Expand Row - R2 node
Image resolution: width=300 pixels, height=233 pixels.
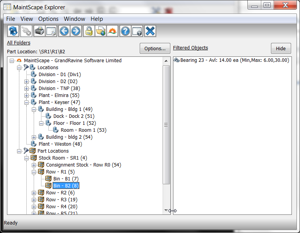(x=34, y=193)
